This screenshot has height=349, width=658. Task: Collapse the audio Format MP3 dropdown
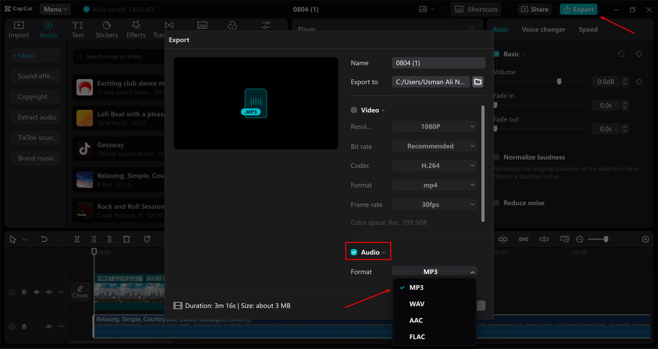(x=434, y=272)
